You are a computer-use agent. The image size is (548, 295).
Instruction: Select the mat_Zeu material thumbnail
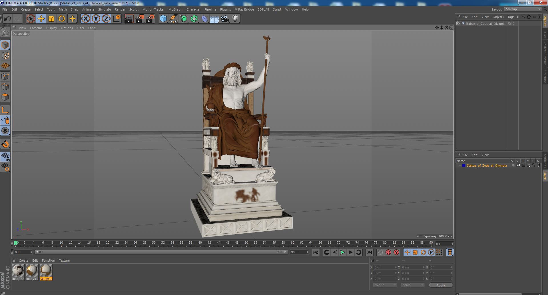click(x=32, y=272)
